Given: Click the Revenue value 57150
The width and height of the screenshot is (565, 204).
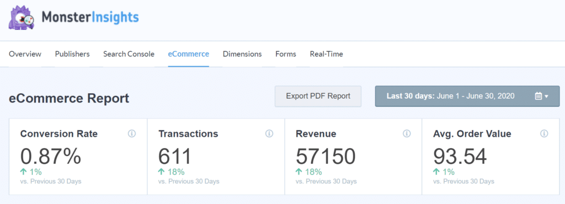Looking at the screenshot, I should coord(326,156).
